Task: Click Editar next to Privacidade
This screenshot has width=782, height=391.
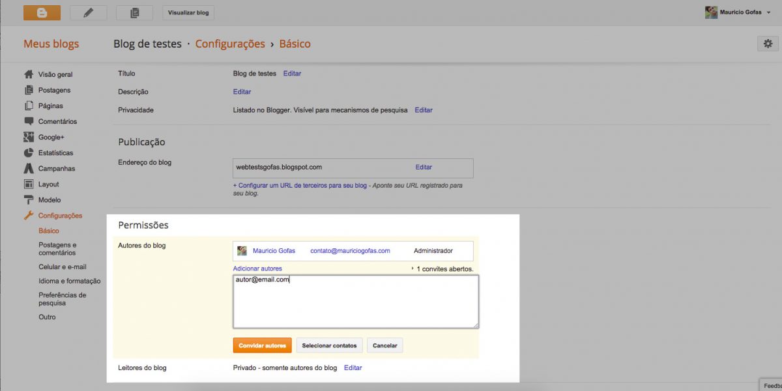Action: [424, 110]
